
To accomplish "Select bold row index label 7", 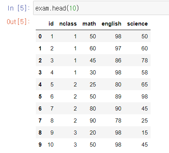I will pos(40,121).
